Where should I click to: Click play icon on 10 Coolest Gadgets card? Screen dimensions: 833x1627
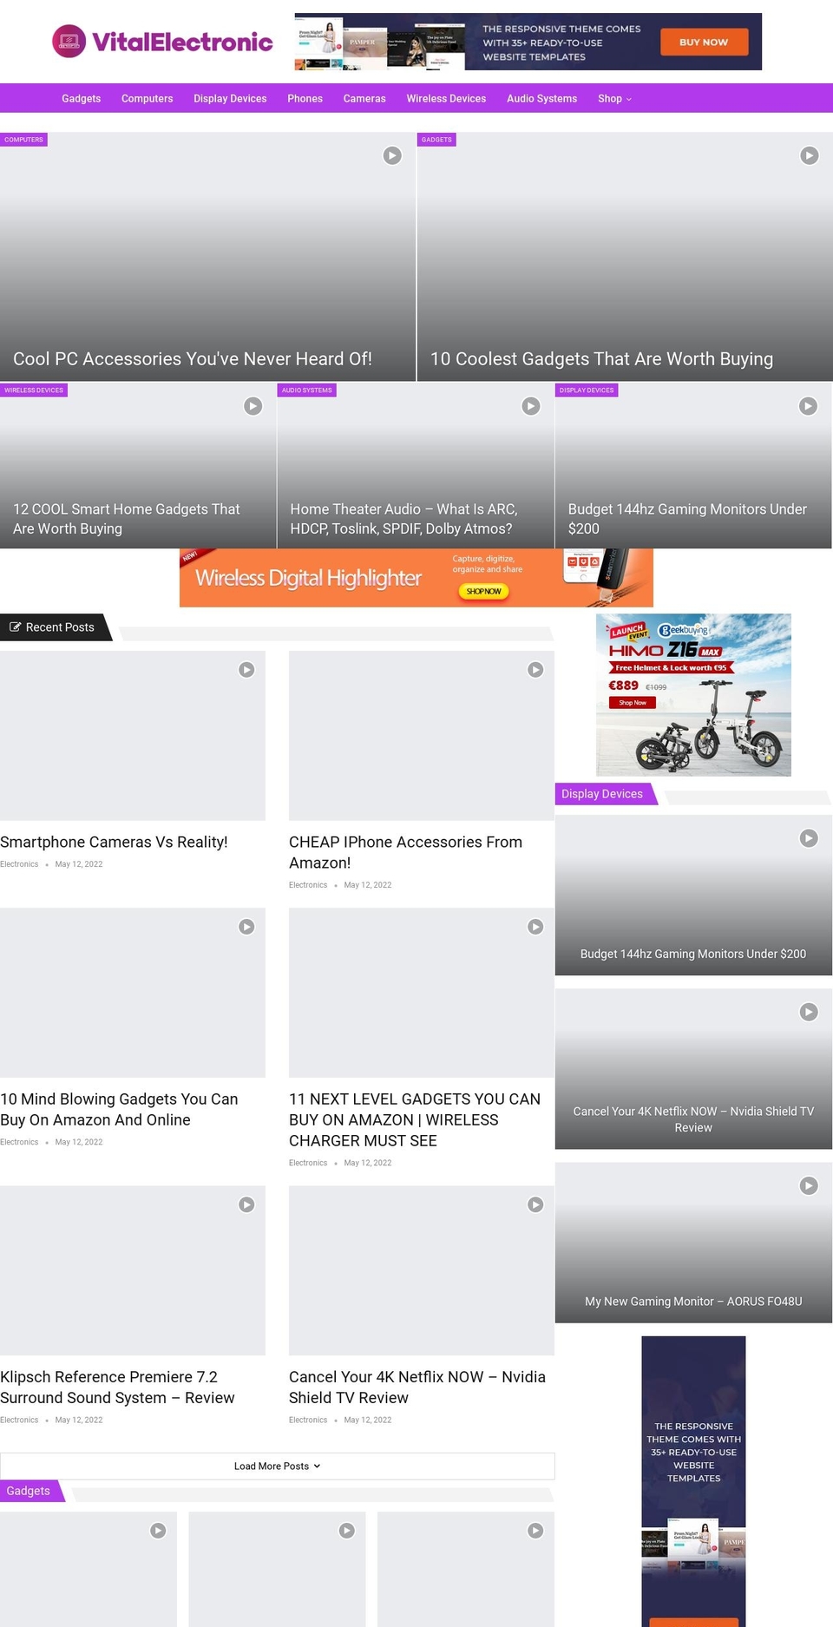[x=809, y=155]
